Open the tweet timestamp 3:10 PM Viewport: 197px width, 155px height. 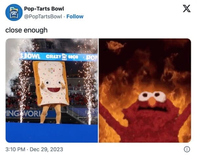click(x=15, y=149)
